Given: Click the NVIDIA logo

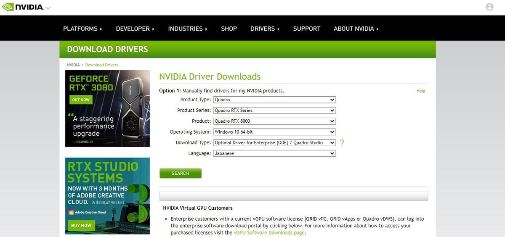Looking at the screenshot, I should [23, 7].
